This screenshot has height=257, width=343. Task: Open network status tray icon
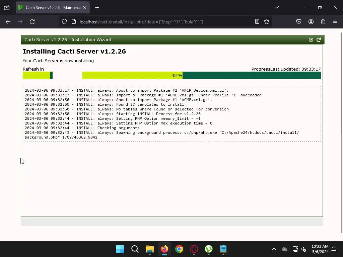click(x=295, y=249)
